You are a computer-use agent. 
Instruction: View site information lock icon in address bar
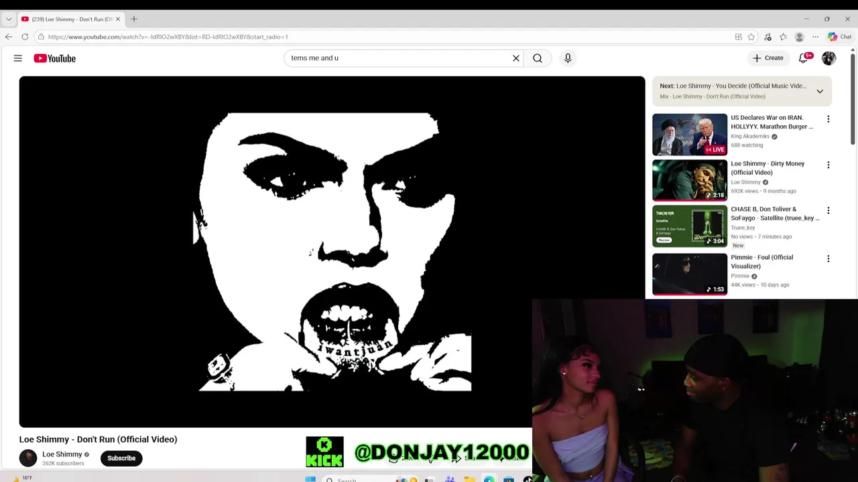[41, 37]
